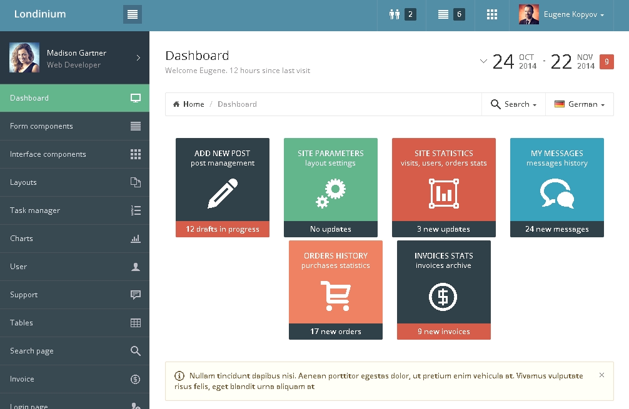
Task: Open the apps grid icon in top bar
Action: tap(492, 14)
